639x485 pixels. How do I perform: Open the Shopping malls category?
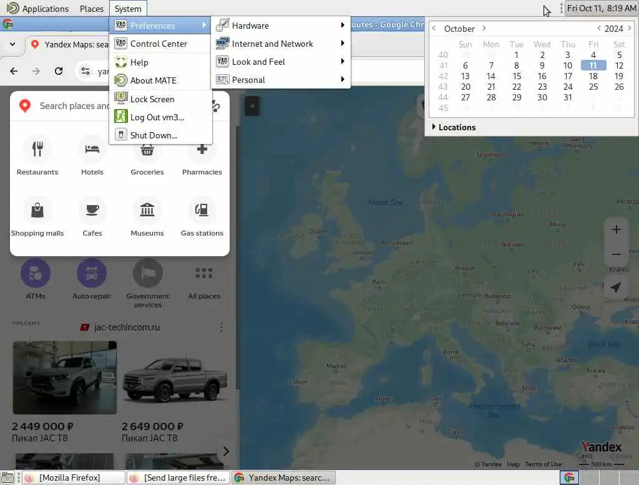[x=37, y=217]
